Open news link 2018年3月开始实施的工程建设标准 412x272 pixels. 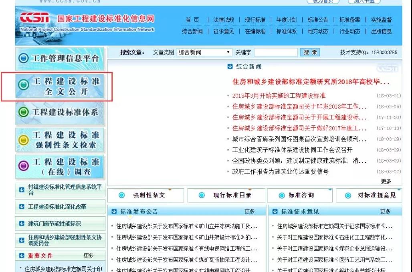click(x=279, y=96)
